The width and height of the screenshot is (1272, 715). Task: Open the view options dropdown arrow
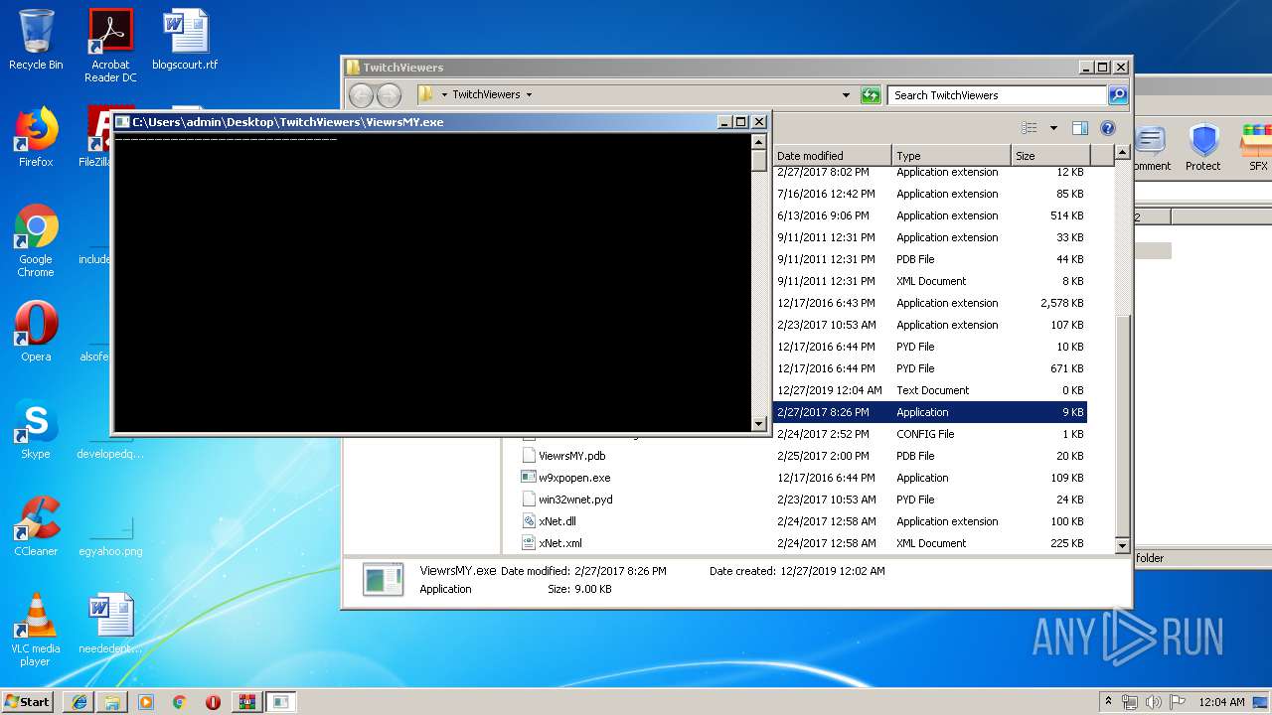(1053, 128)
